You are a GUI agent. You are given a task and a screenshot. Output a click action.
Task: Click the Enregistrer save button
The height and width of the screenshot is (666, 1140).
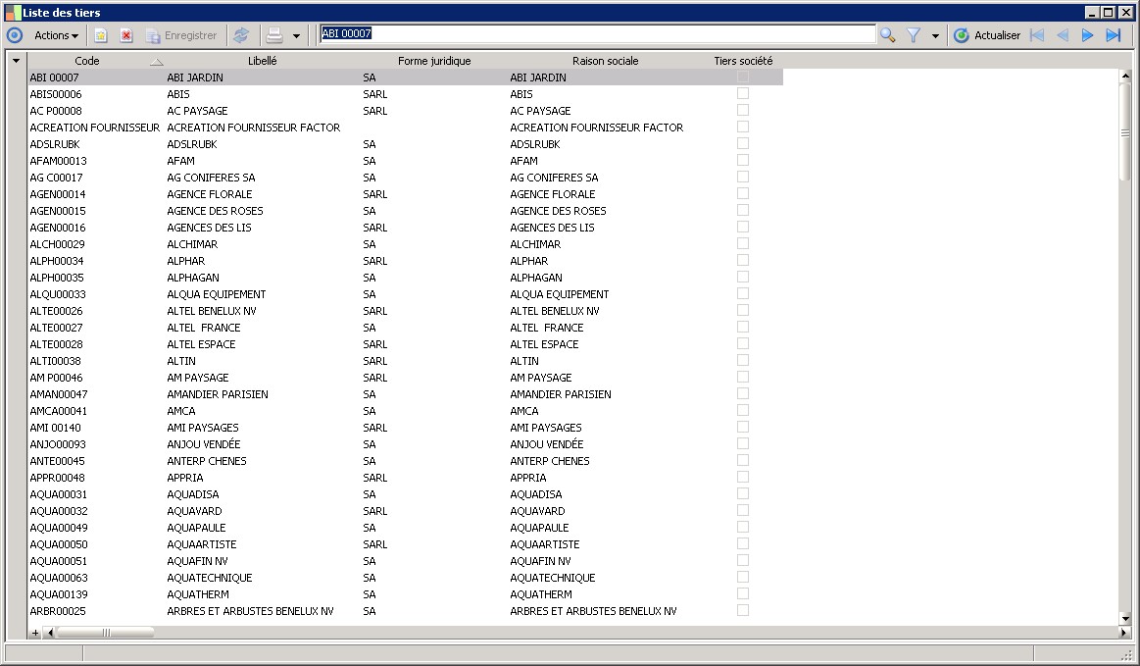pos(181,35)
